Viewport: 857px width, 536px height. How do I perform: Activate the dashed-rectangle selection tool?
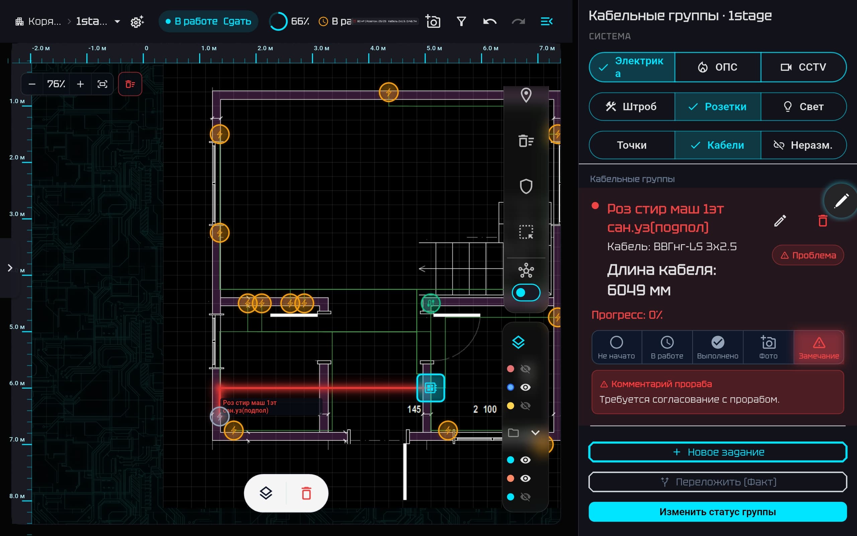tap(526, 232)
